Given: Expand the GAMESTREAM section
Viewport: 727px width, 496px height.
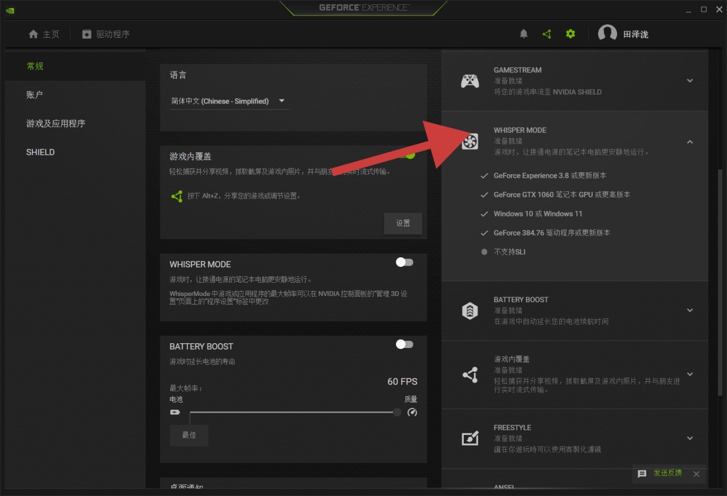Looking at the screenshot, I should pyautogui.click(x=690, y=81).
